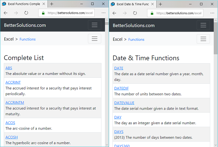Screen dimensions: 218x147
Task: Minimize the left browser window
Action: [x=82, y=4]
